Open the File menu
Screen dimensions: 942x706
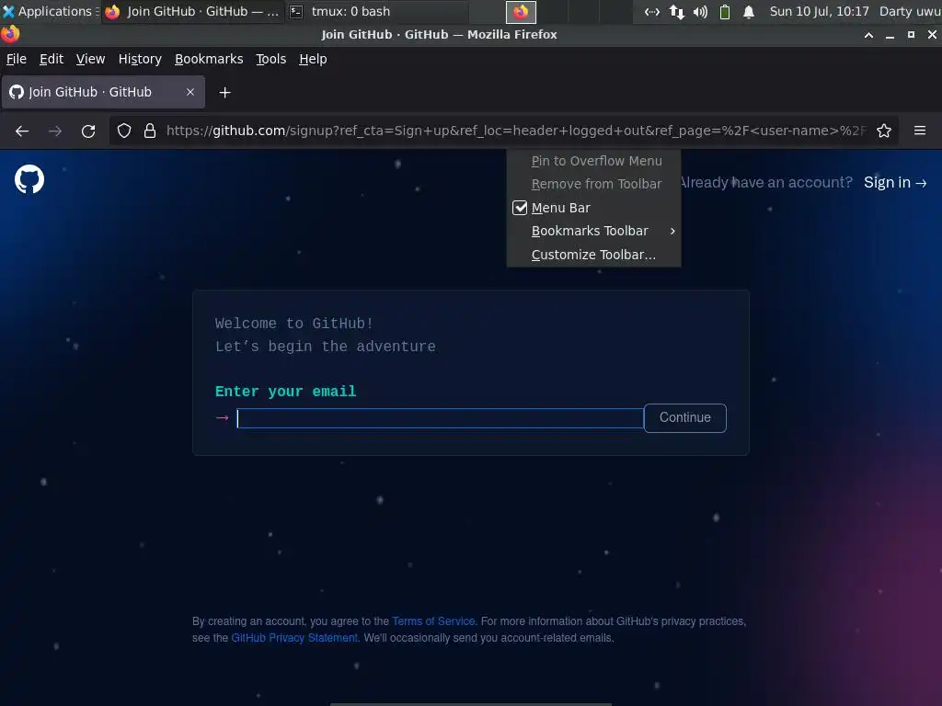[17, 59]
